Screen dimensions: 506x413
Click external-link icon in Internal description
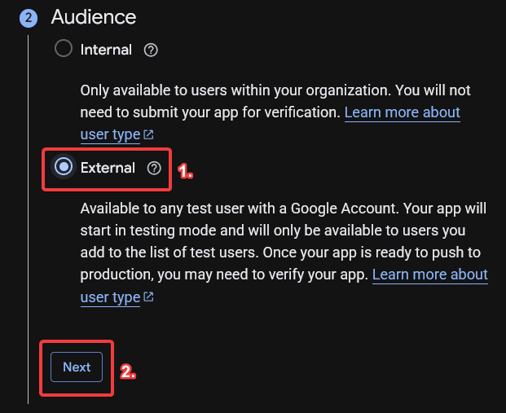click(x=149, y=134)
